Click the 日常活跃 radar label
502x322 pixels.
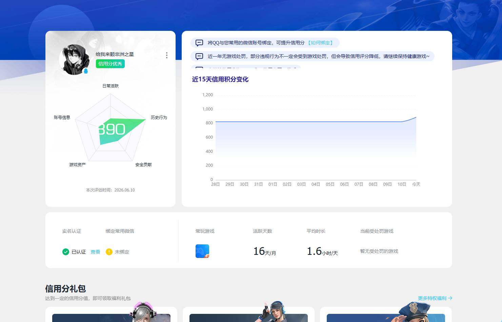click(x=111, y=86)
